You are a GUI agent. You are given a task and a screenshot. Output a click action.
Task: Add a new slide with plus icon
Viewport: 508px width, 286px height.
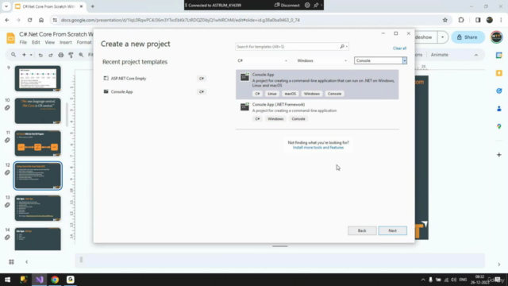[x=24, y=55]
